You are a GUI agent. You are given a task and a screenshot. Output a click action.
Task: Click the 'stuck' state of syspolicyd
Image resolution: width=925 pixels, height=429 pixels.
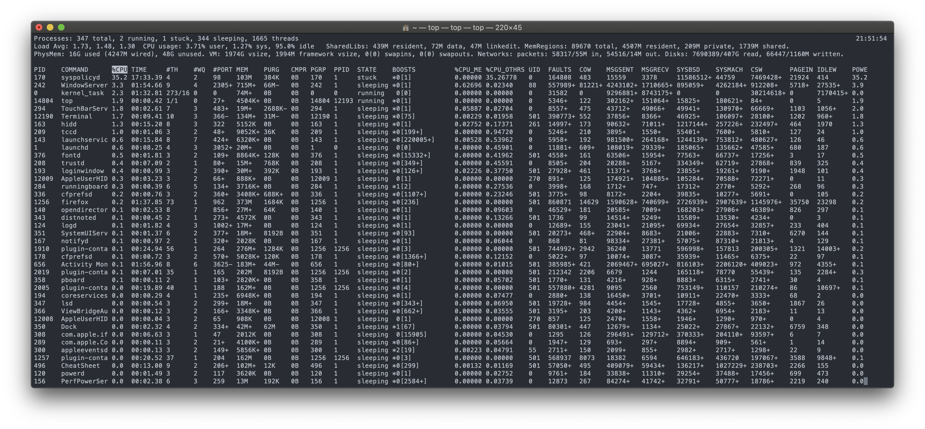[x=366, y=78]
